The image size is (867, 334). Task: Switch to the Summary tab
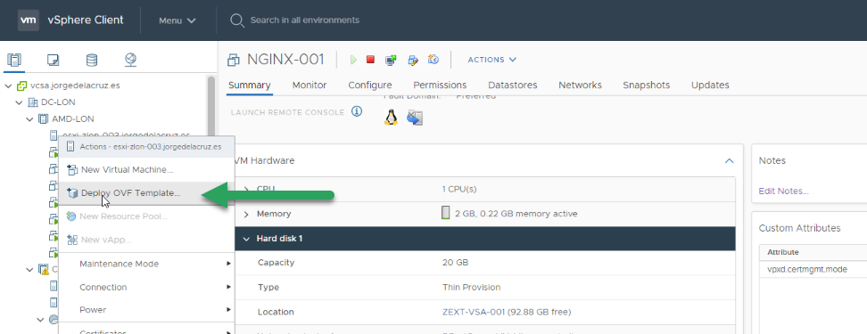click(x=250, y=85)
